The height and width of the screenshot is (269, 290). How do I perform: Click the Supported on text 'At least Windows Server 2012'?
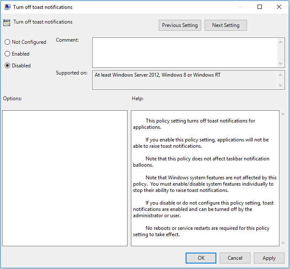(127, 75)
